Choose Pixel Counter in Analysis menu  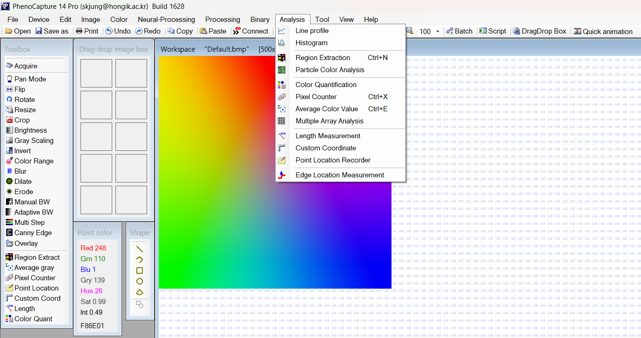tap(341, 97)
